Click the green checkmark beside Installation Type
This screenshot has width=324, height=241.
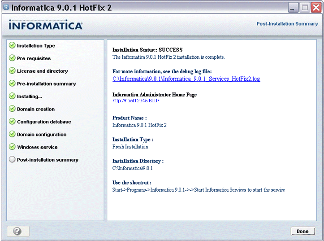(12, 45)
